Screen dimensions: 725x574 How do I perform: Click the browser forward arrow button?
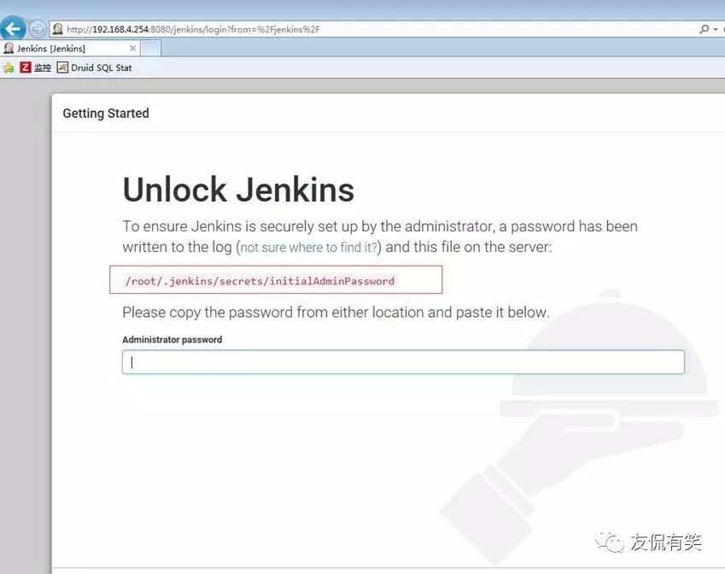(x=38, y=29)
